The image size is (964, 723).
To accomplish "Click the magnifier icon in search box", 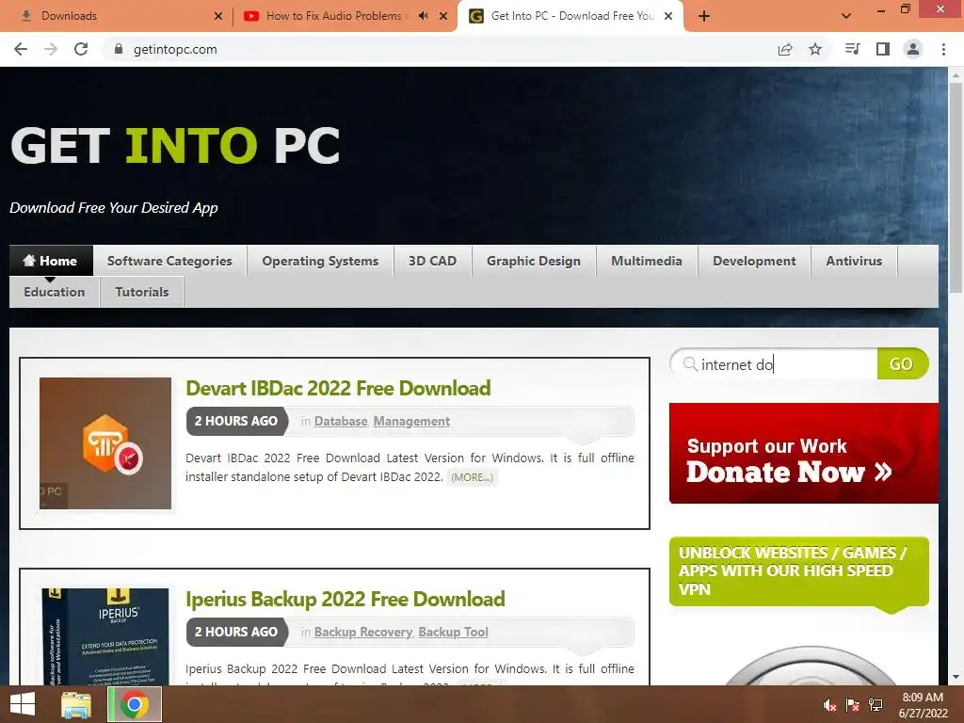I will click(x=690, y=364).
